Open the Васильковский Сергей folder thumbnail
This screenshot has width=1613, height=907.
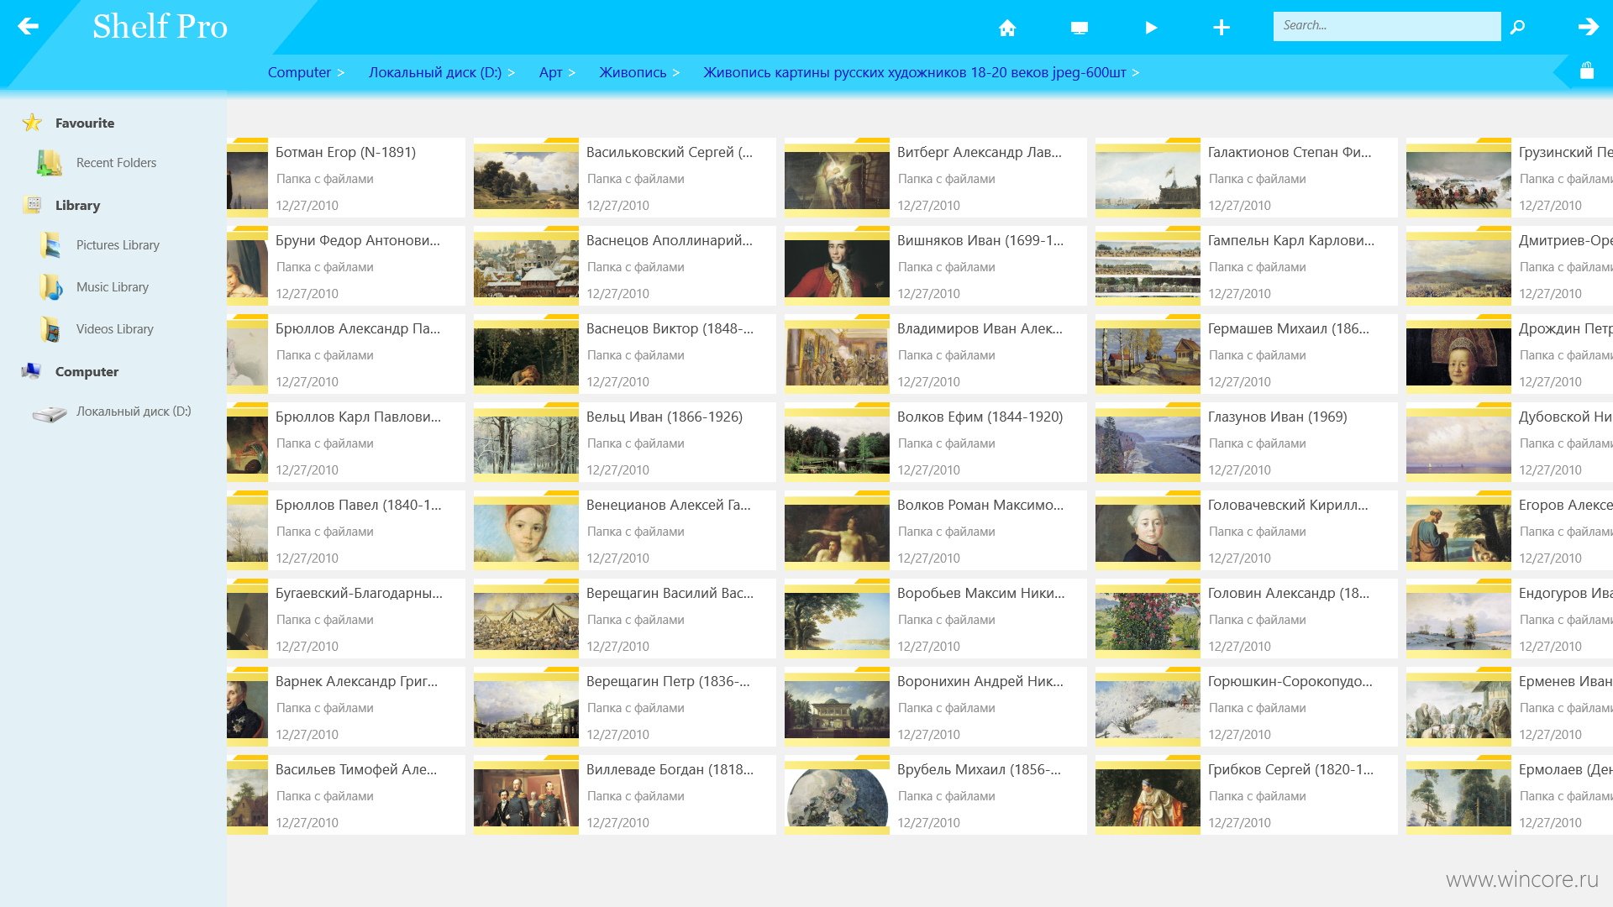[526, 177]
